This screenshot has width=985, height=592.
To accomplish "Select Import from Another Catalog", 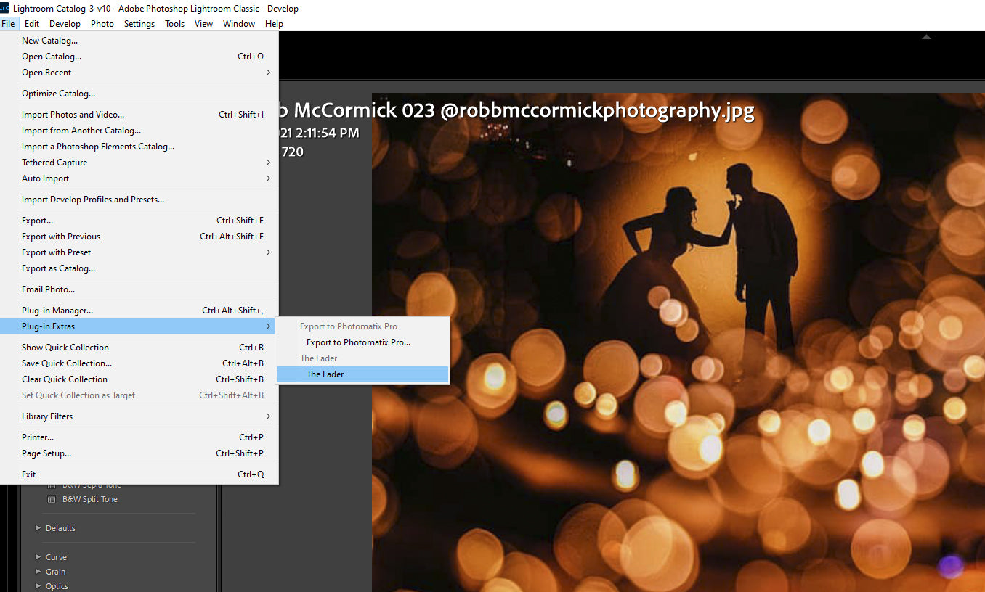I will point(139,131).
